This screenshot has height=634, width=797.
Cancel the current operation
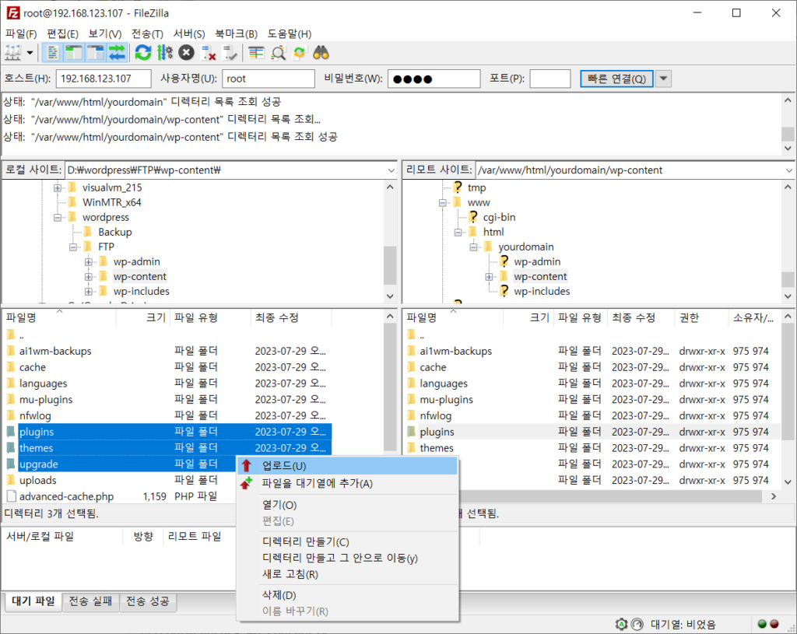click(x=186, y=53)
